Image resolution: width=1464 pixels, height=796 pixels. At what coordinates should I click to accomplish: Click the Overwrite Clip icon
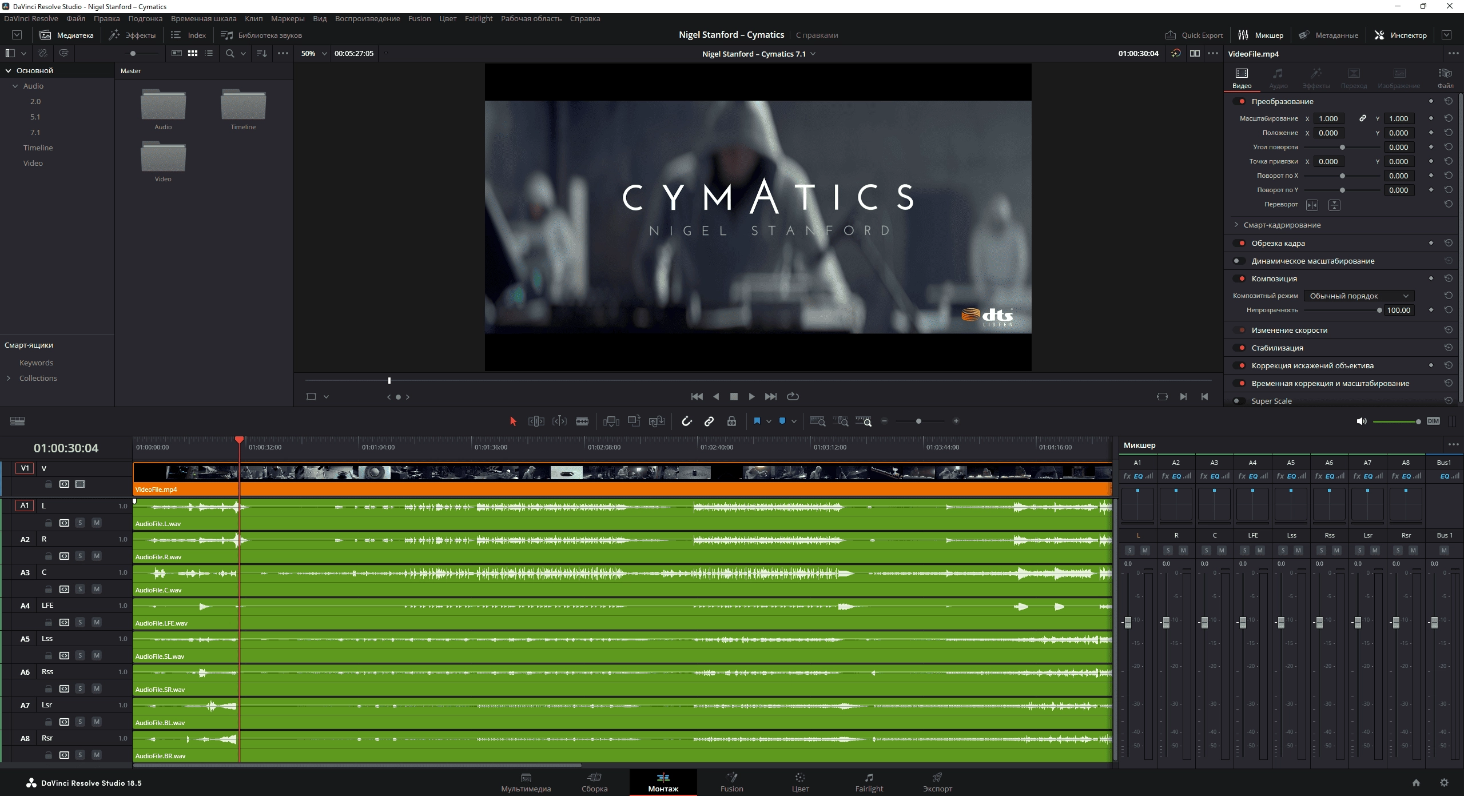(634, 421)
